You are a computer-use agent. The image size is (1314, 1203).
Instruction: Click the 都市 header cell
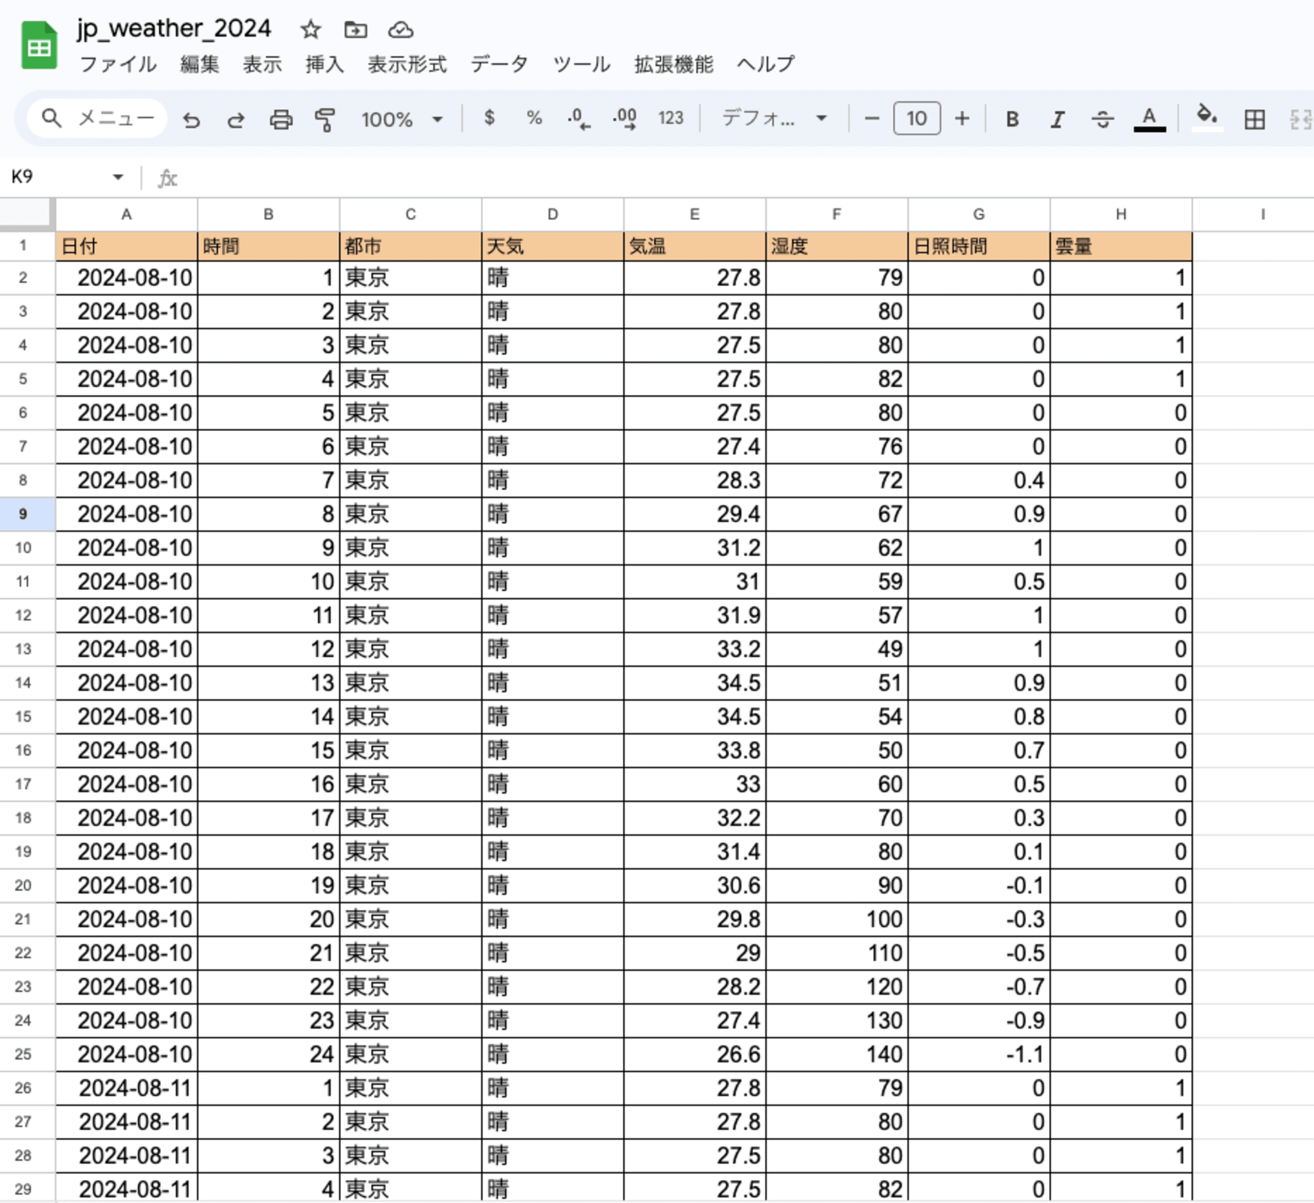coord(411,246)
